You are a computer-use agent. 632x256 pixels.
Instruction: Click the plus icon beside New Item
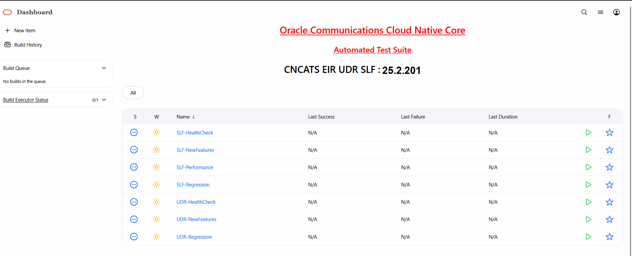tap(7, 30)
